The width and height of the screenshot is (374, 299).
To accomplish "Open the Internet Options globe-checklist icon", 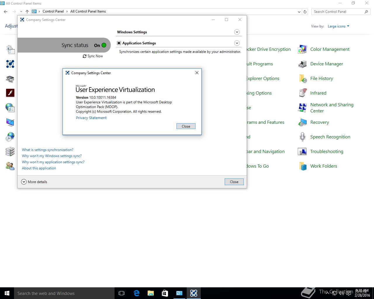I will click(10, 108).
